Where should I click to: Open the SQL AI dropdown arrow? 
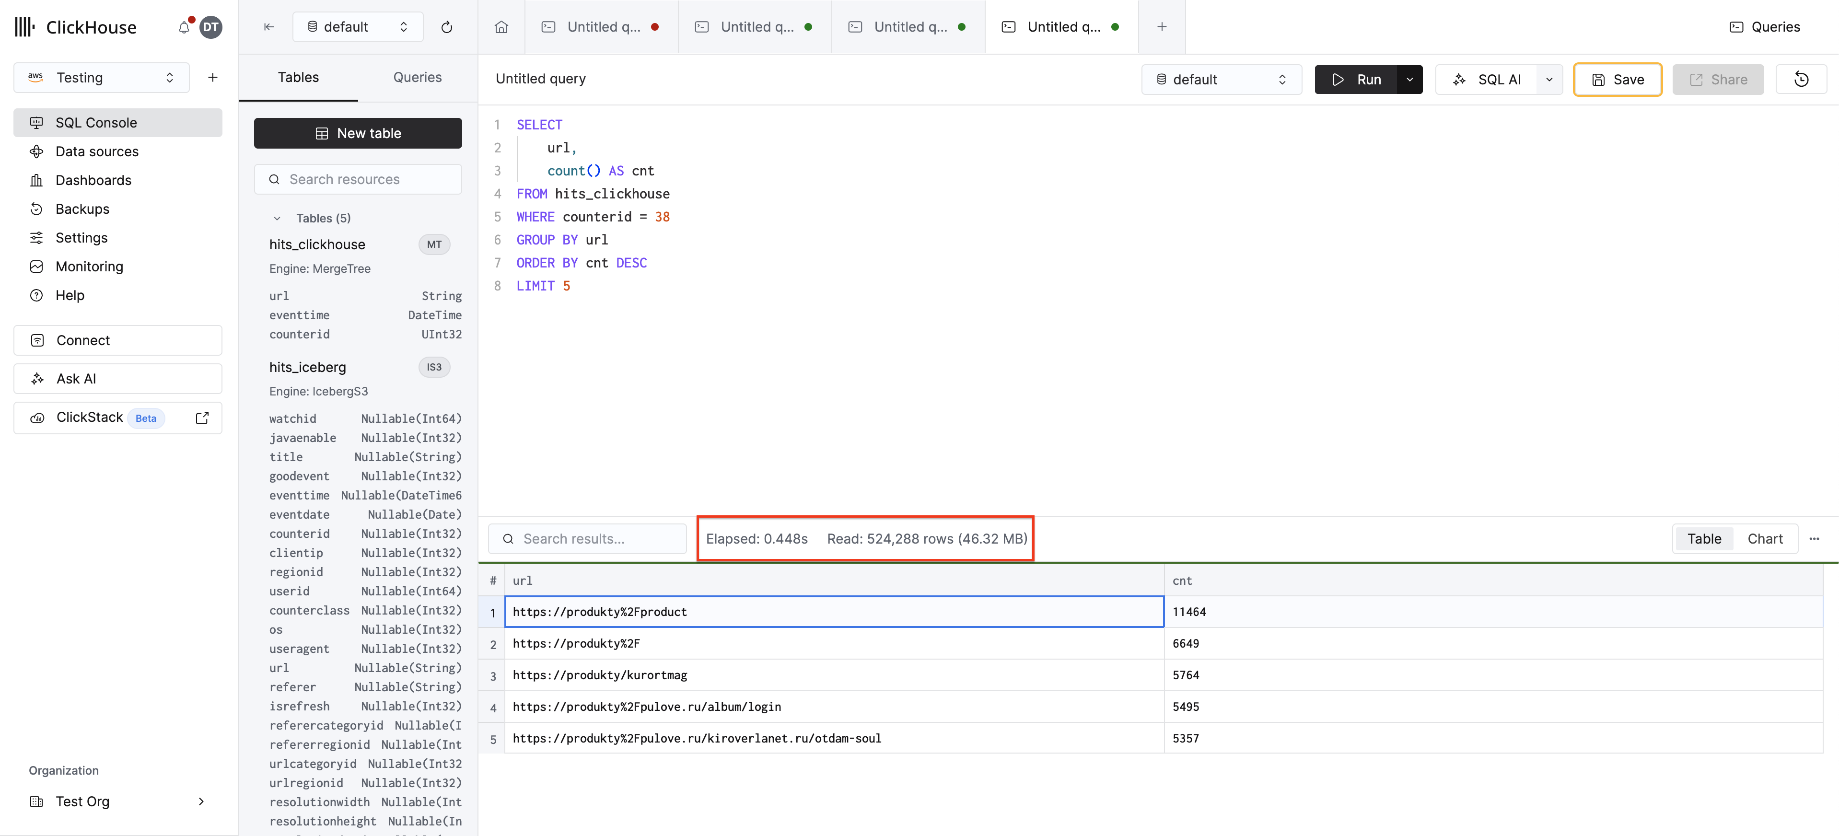tap(1548, 79)
